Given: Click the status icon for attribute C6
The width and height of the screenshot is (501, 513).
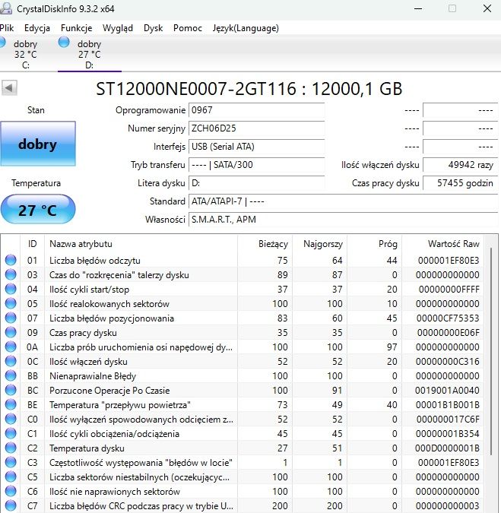Looking at the screenshot, I should point(11,491).
